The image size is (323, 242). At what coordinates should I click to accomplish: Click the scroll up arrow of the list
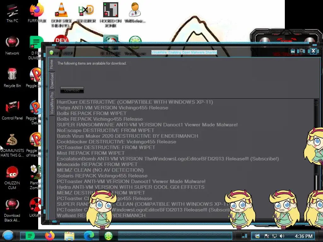coord(316,101)
